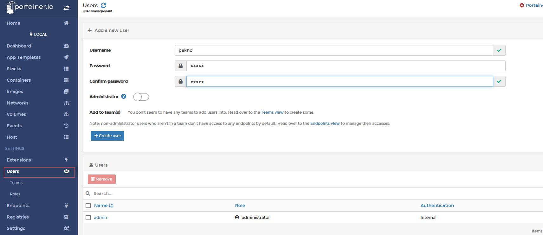Click the Authentication column header

point(437,206)
